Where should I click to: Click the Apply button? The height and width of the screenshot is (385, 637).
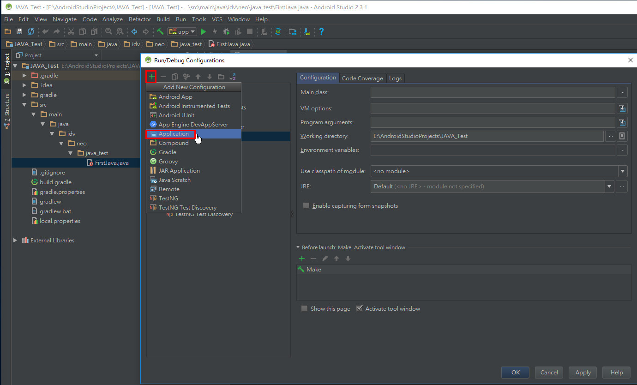(583, 373)
